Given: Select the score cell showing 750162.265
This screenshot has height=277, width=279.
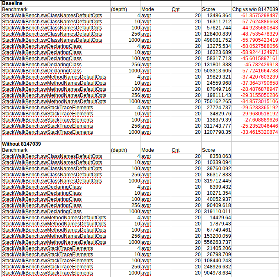Looking at the screenshot, I should coord(218,101).
